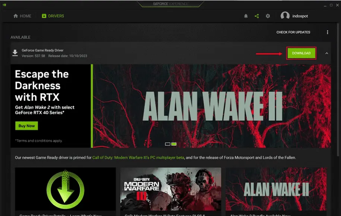
Task: Click Check for Updates
Action: click(x=293, y=32)
